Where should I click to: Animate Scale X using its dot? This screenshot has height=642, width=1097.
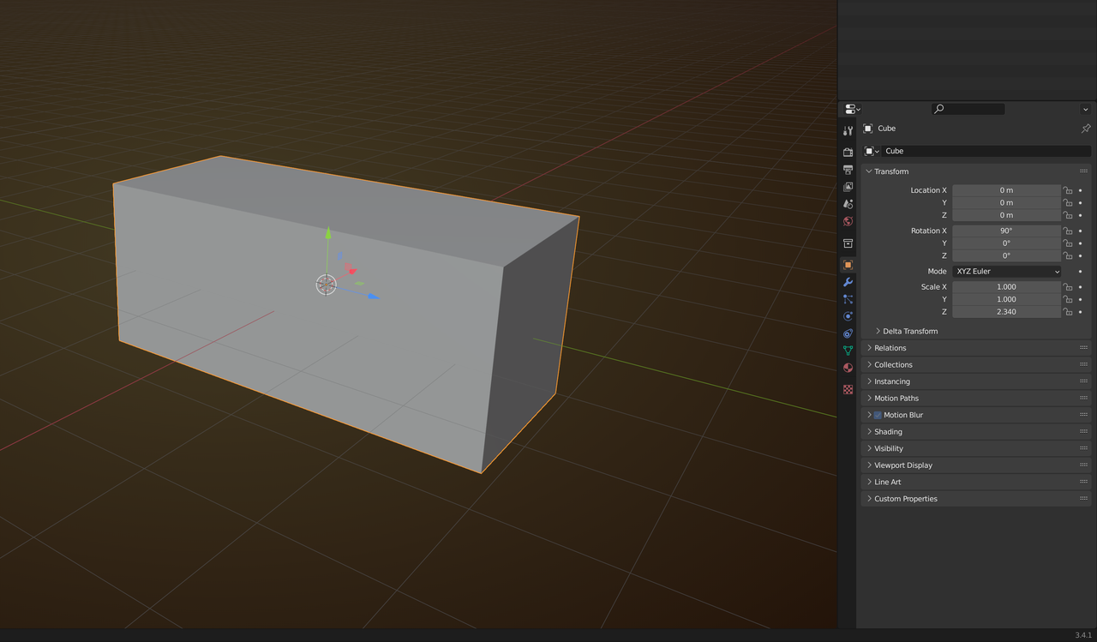1080,287
